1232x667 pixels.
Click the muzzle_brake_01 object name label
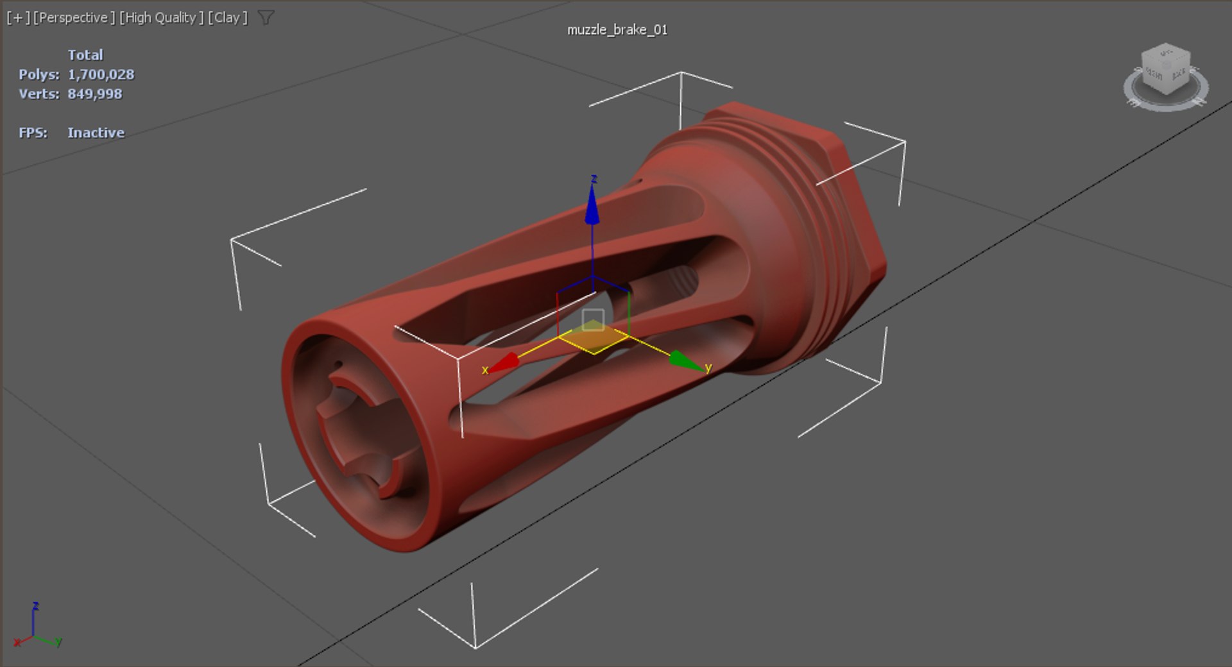coord(617,30)
